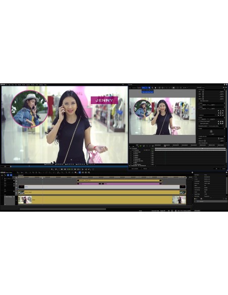
Task: Open the preview zoom percentage dropdown
Action: (x=185, y=88)
